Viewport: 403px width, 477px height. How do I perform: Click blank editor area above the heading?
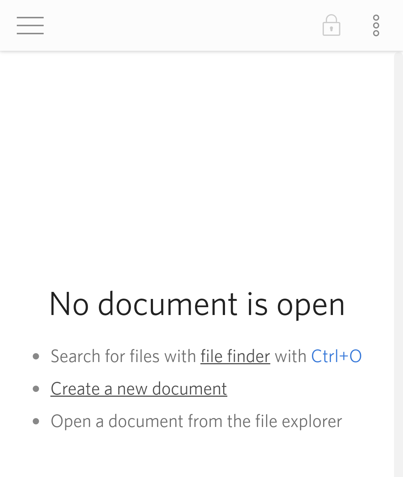(x=197, y=164)
